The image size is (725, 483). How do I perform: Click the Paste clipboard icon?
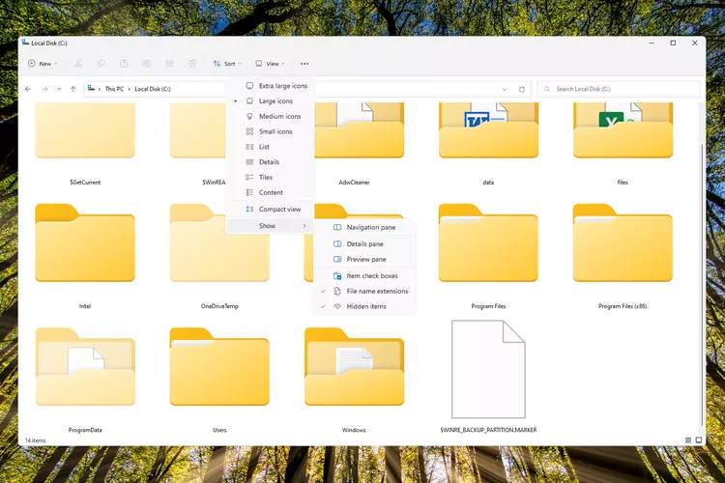(x=124, y=64)
